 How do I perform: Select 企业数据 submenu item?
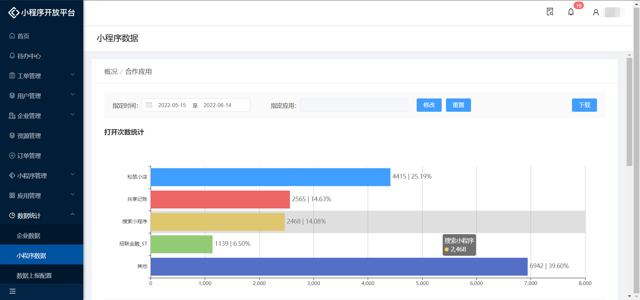(29, 235)
